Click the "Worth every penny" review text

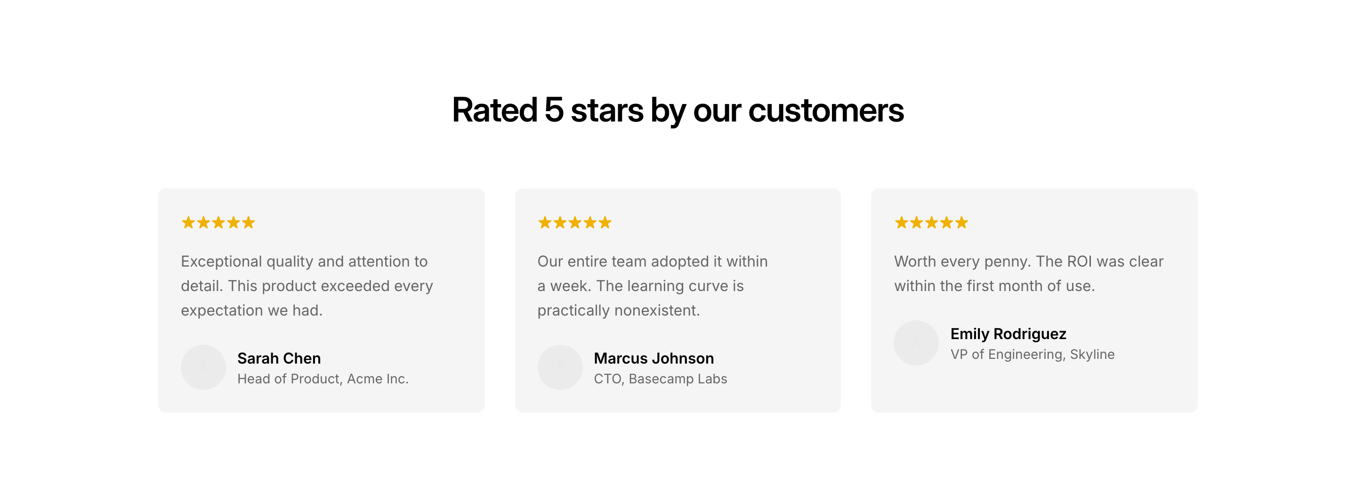[1028, 273]
